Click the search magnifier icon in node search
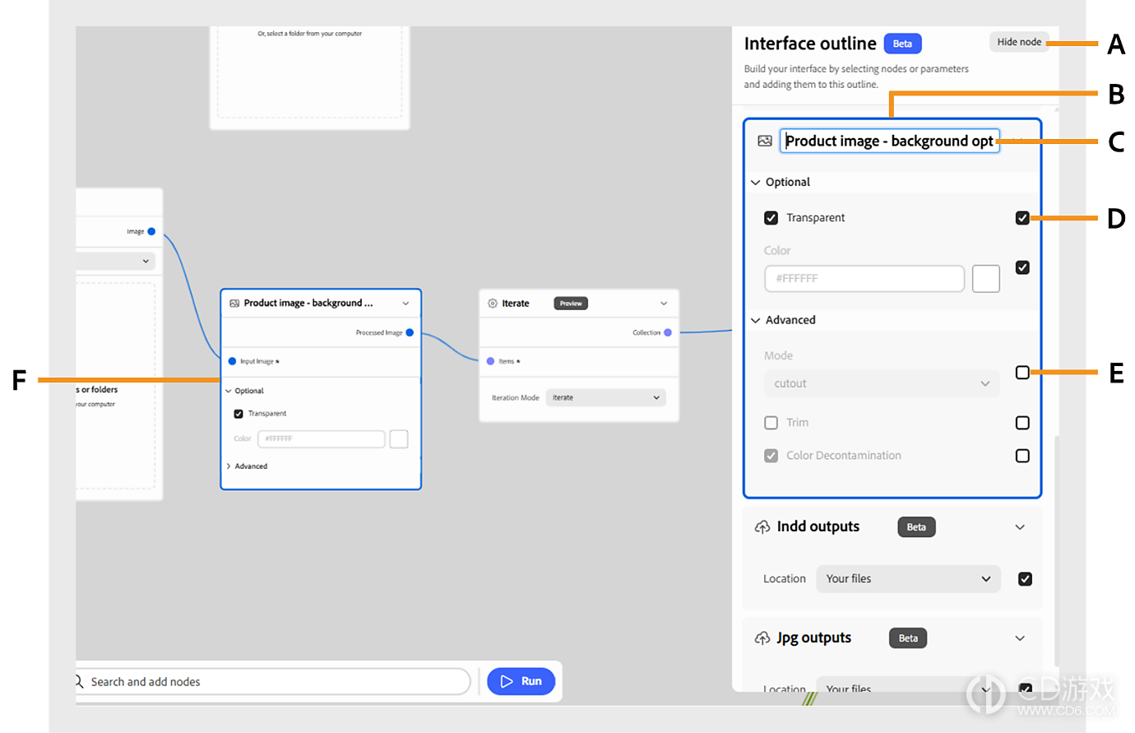The image size is (1135, 733). point(79,681)
